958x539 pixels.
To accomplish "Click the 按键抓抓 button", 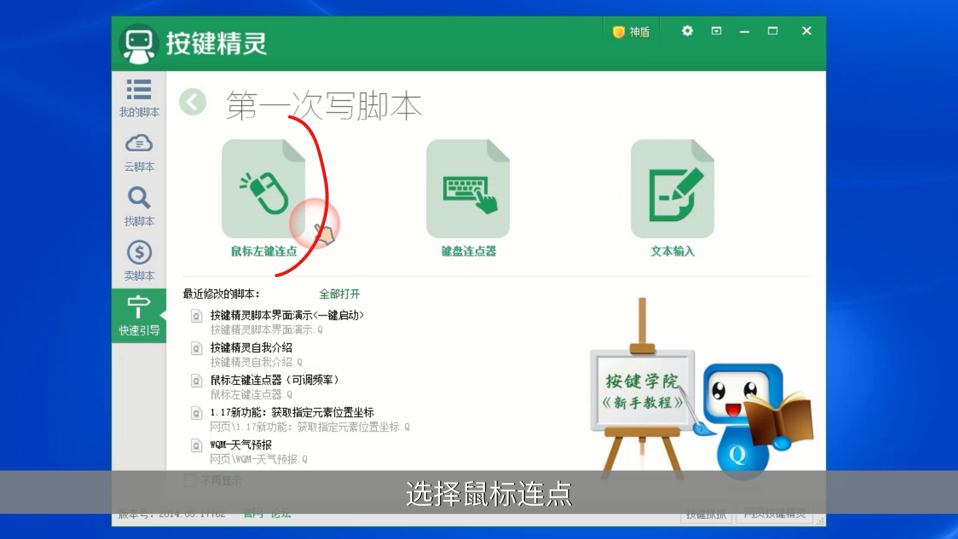I will tap(706, 514).
